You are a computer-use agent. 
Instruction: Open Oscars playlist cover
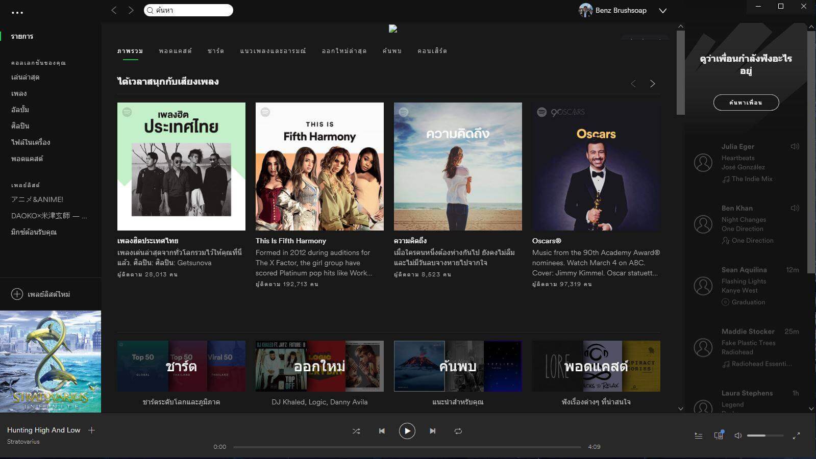[x=596, y=166]
